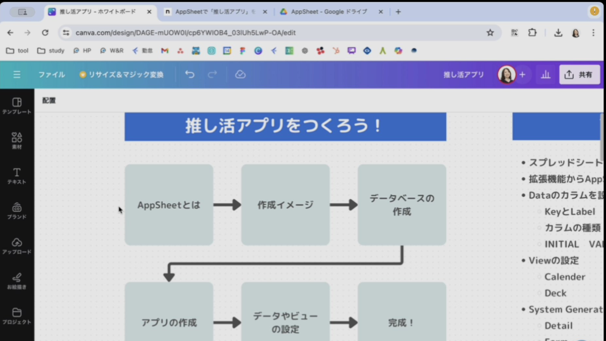The image size is (606, 341).
Task: Click the cloud save status icon
Action: coord(240,75)
